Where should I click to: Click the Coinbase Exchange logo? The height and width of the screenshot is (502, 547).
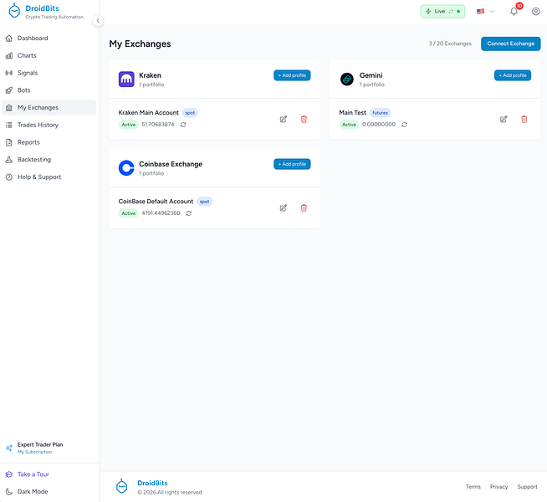point(126,168)
